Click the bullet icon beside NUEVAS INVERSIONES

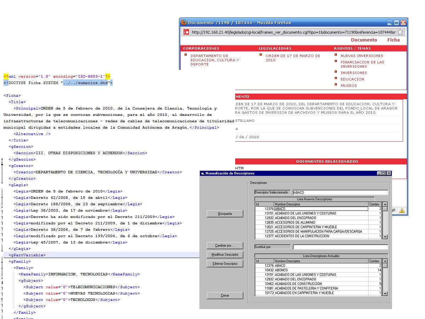pos(336,55)
